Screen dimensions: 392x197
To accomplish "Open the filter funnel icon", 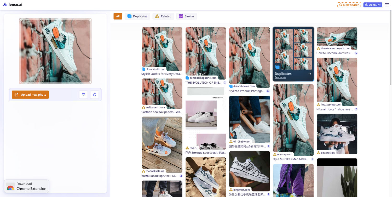I will click(83, 95).
